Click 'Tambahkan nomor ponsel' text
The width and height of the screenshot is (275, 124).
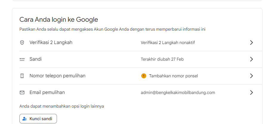pyautogui.click(x=174, y=76)
